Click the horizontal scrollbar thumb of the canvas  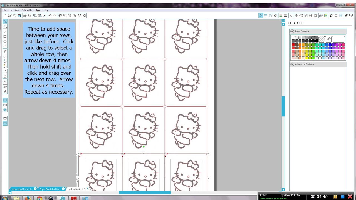coord(145,192)
